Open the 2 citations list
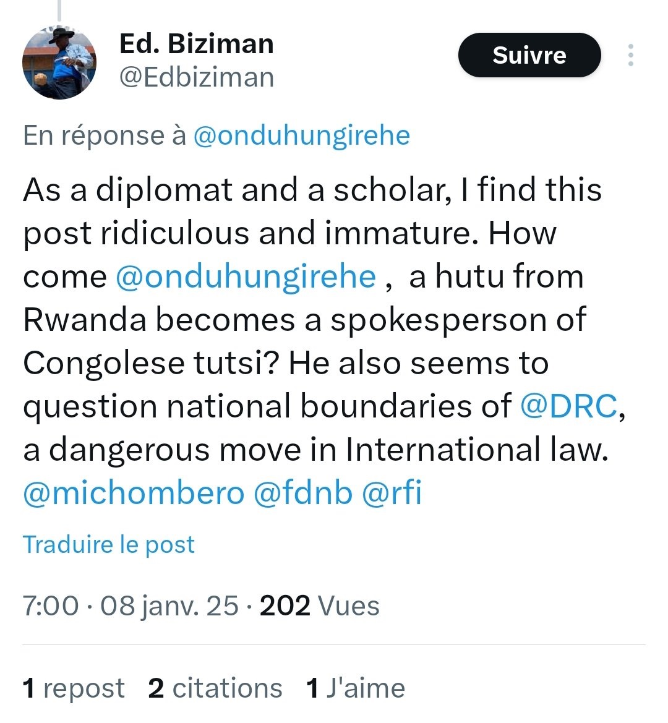The image size is (668, 723). click(215, 688)
